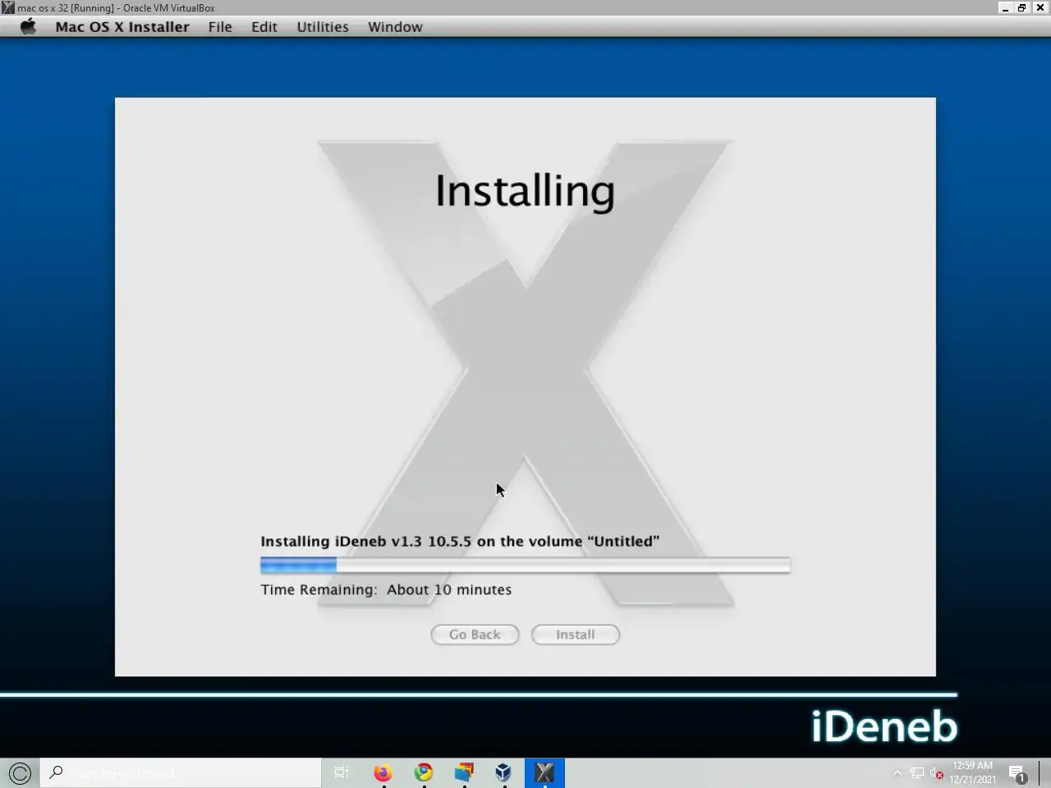Click the Installing iDeneb v1.3 status text

[460, 542]
